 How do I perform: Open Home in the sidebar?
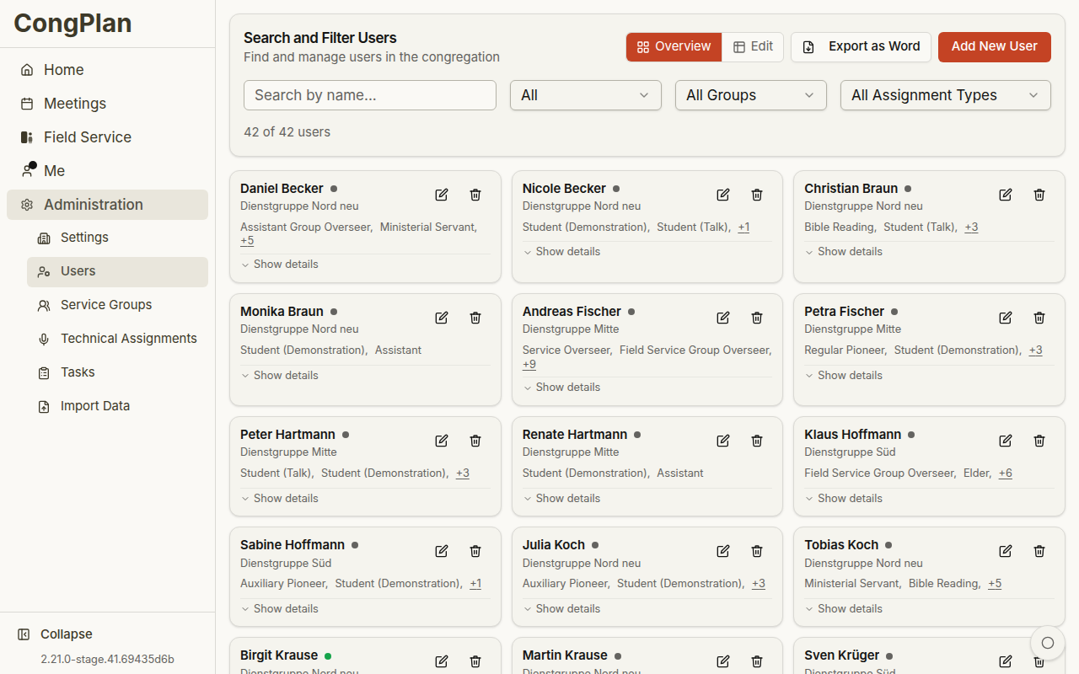tap(107, 70)
